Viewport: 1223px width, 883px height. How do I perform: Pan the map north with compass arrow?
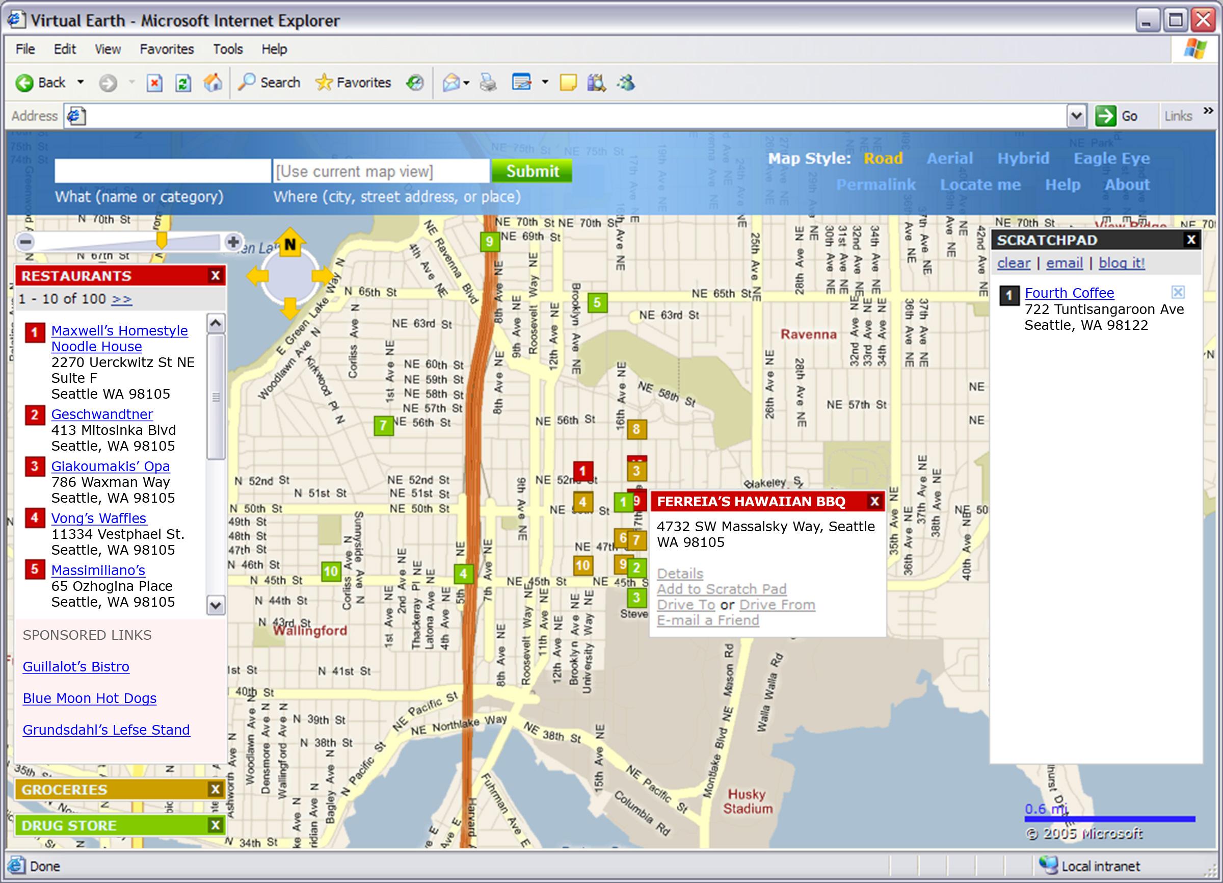point(290,242)
